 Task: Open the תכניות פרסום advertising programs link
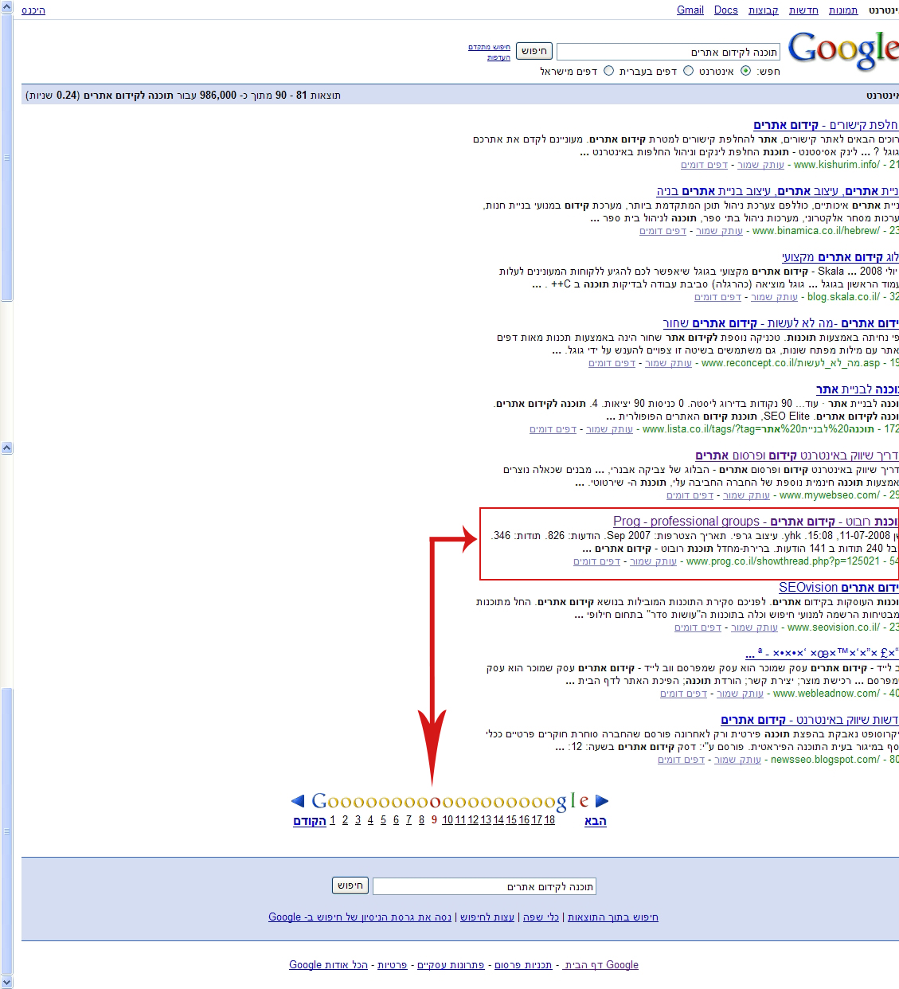[523, 965]
